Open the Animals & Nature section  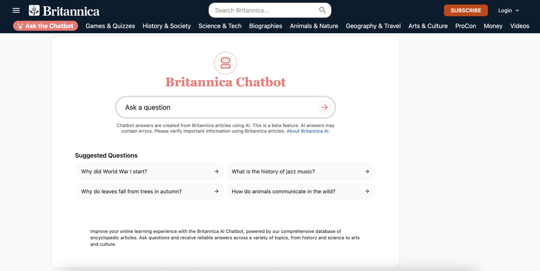(314, 26)
